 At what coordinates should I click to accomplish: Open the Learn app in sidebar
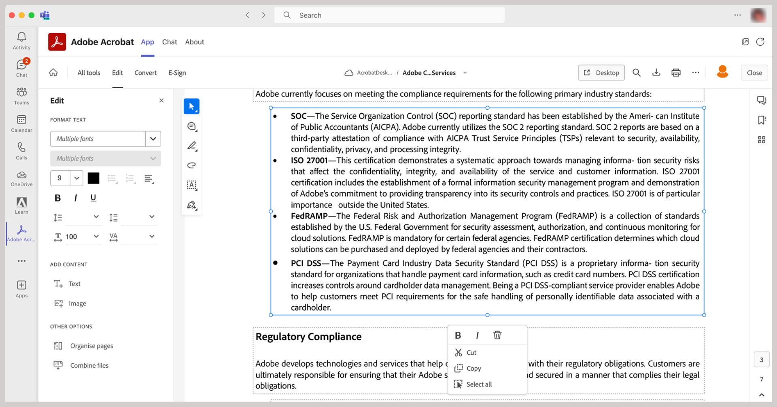point(21,206)
